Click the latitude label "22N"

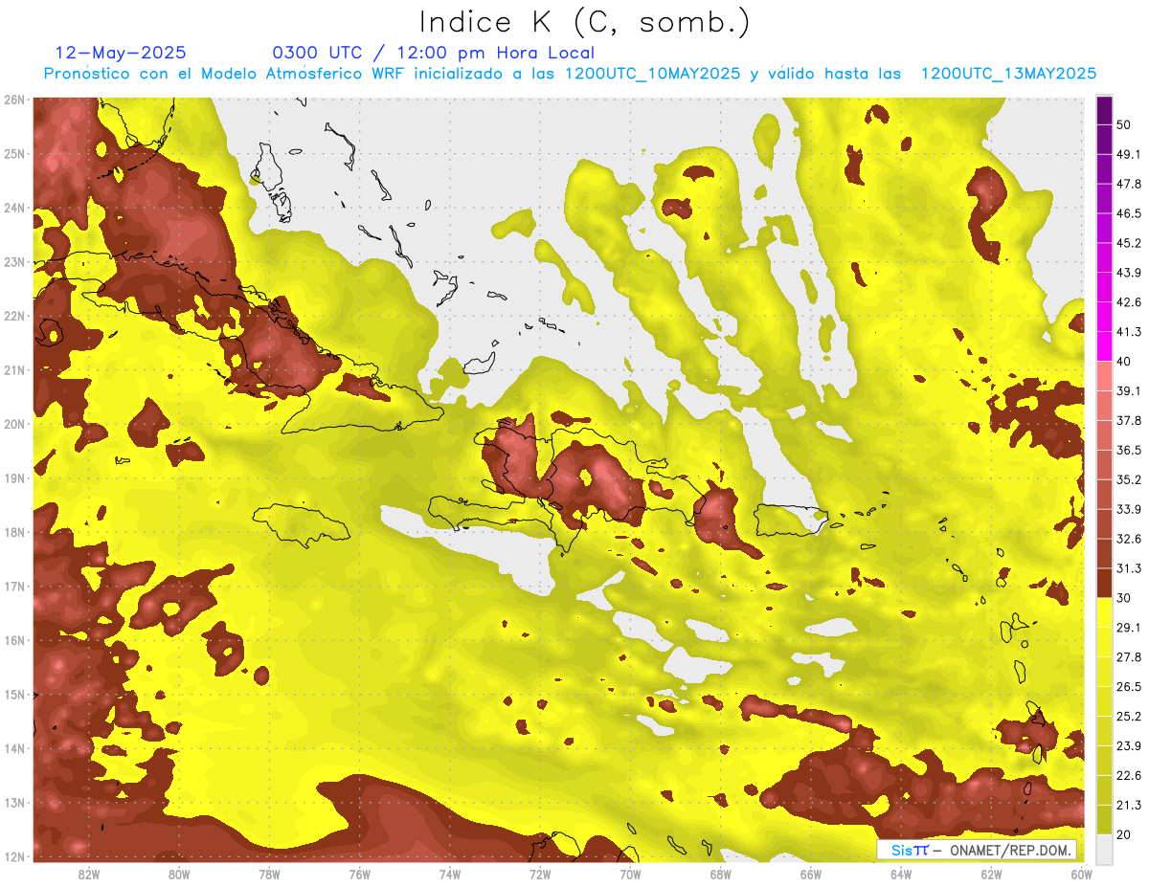[x=14, y=316]
